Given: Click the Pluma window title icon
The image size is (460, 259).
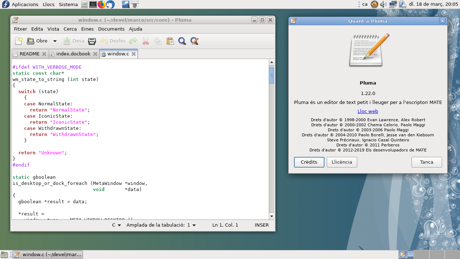Looking at the screenshot, I should point(15,20).
